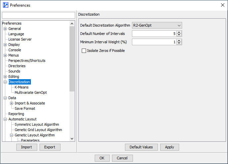Open Genetic Grid Layout Algorithm settings
This screenshot has height=164, width=228.
click(38, 130)
